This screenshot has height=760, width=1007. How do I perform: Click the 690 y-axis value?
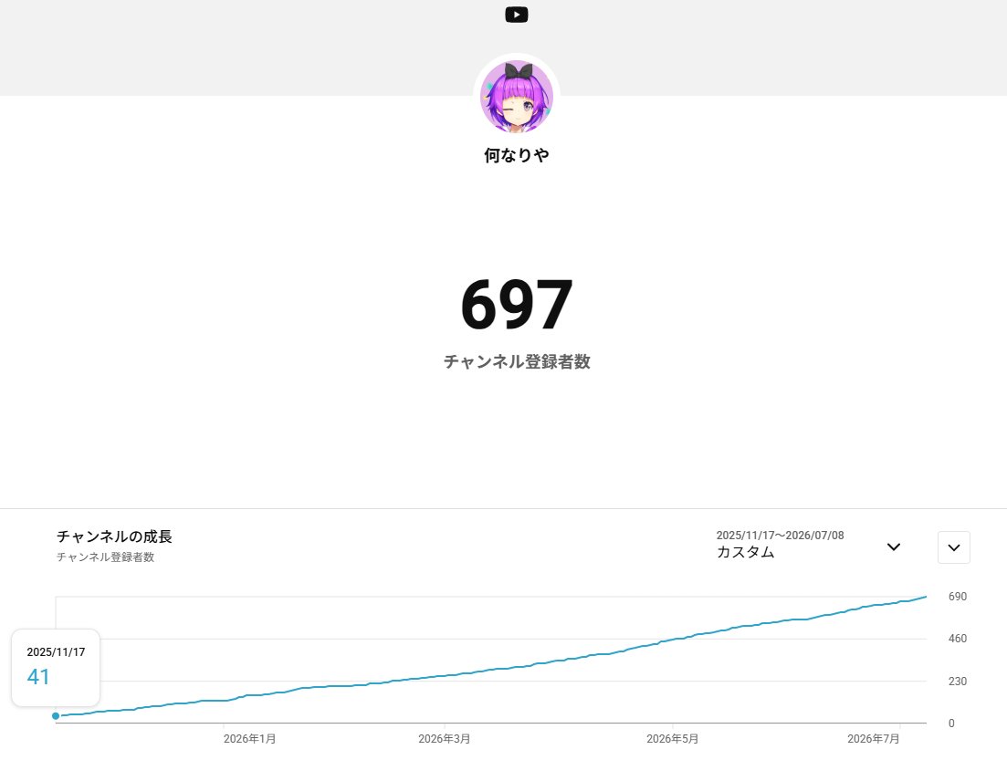pyautogui.click(x=957, y=597)
